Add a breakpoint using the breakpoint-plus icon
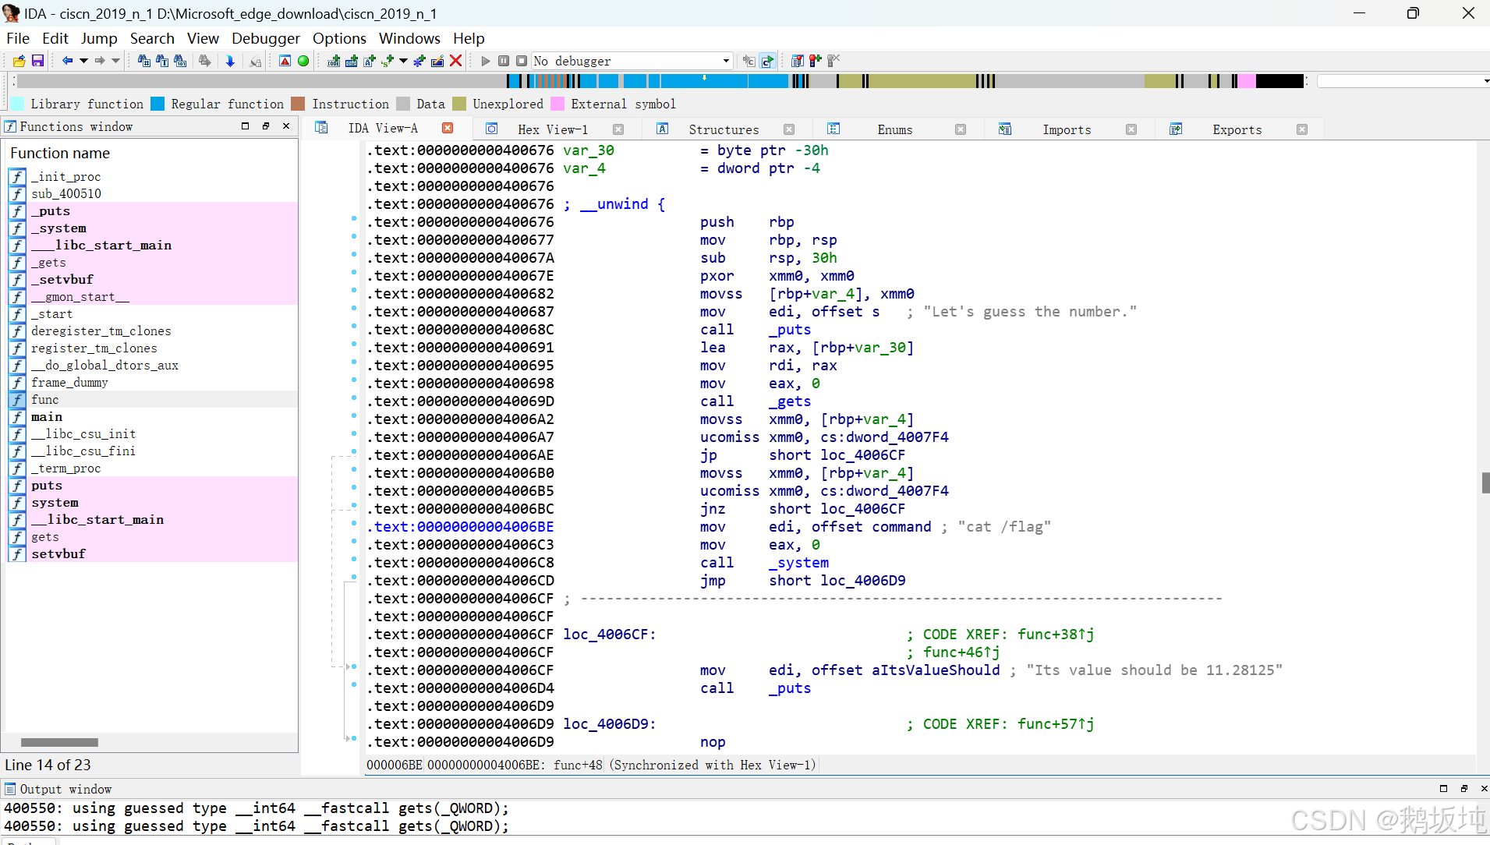 (816, 61)
